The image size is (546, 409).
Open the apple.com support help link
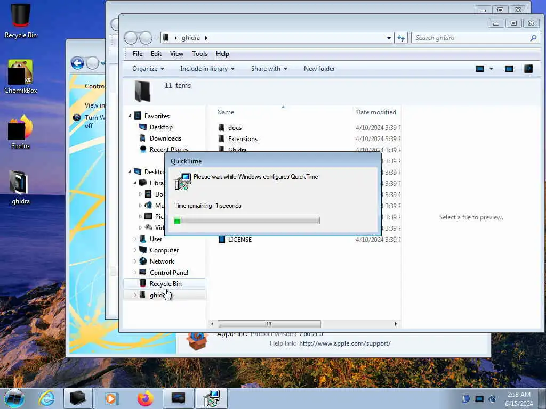[345, 343]
